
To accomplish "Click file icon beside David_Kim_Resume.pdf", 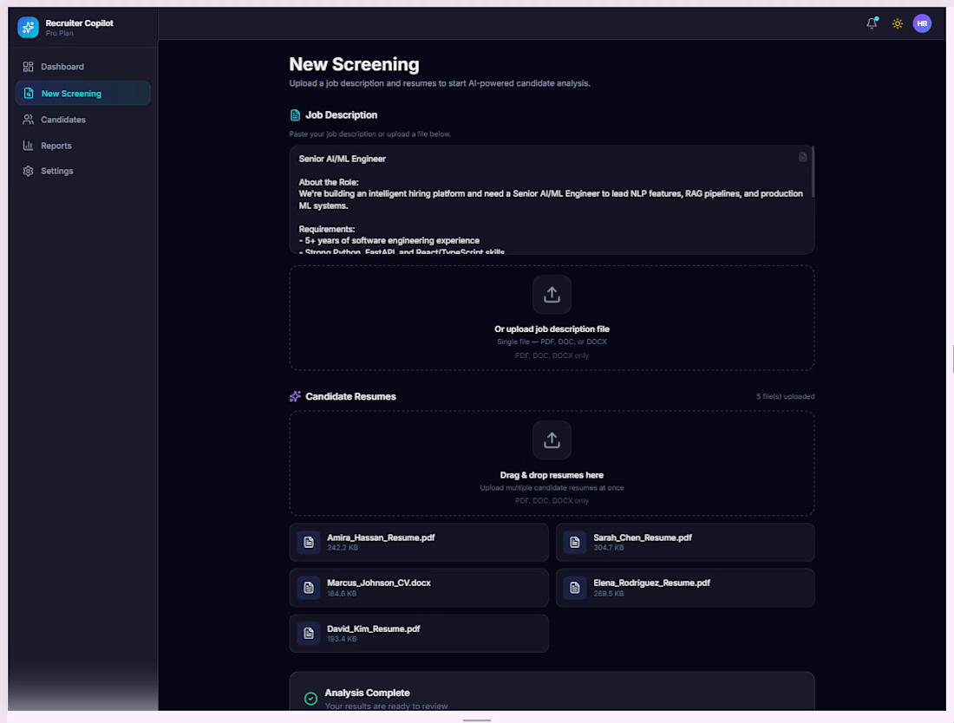I will point(309,634).
